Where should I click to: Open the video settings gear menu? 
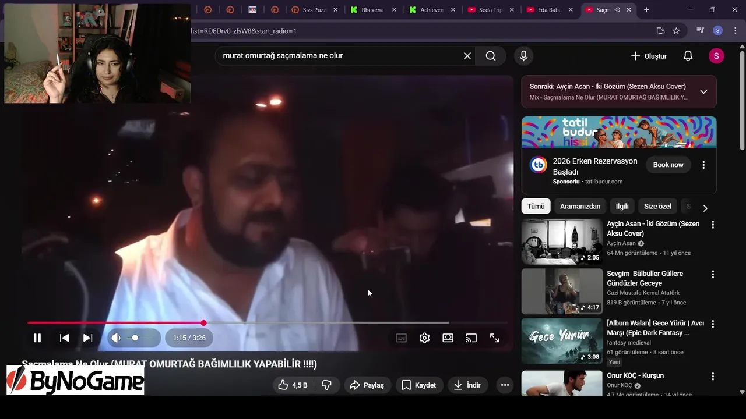[424, 338]
